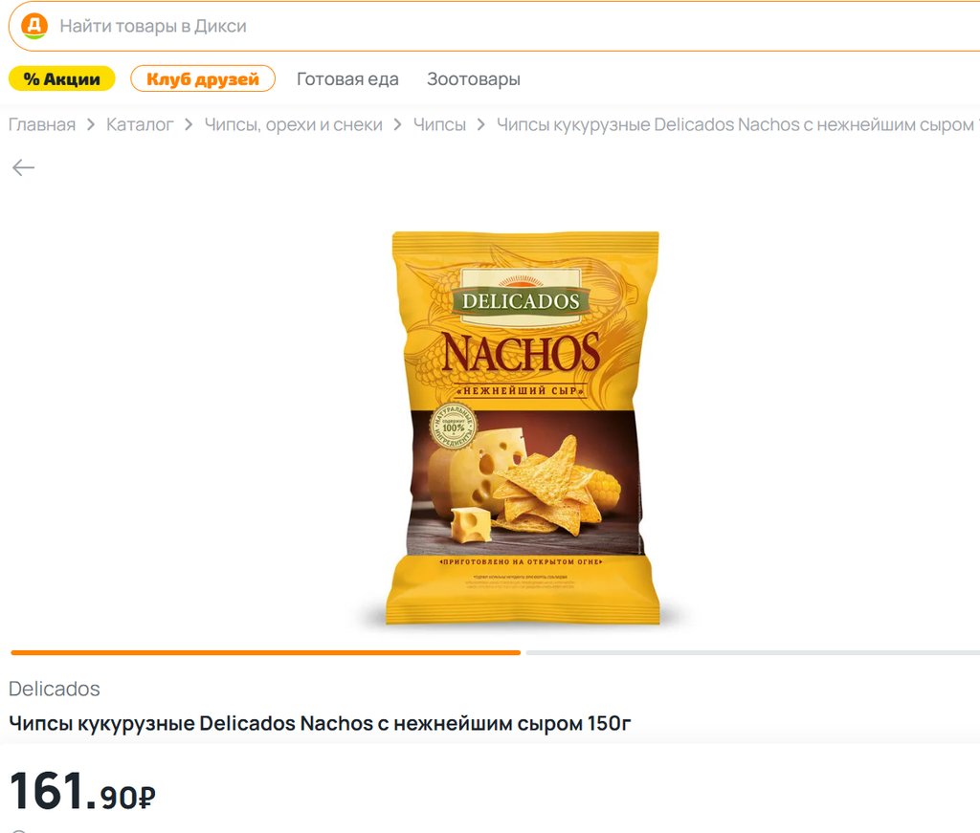
Task: Switch to the second gray slider segment
Action: 752,652
